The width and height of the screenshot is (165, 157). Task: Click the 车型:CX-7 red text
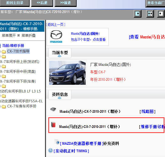(x=98, y=72)
